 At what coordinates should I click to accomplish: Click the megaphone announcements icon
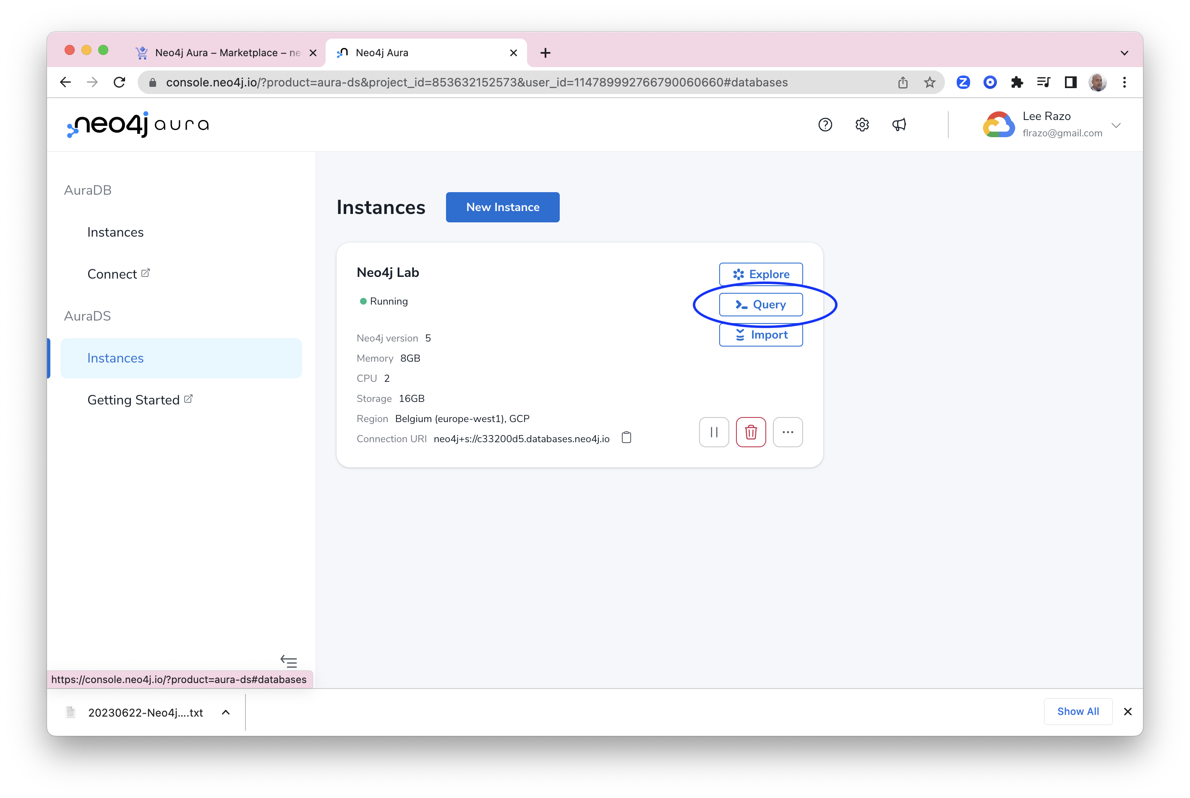[x=899, y=125]
